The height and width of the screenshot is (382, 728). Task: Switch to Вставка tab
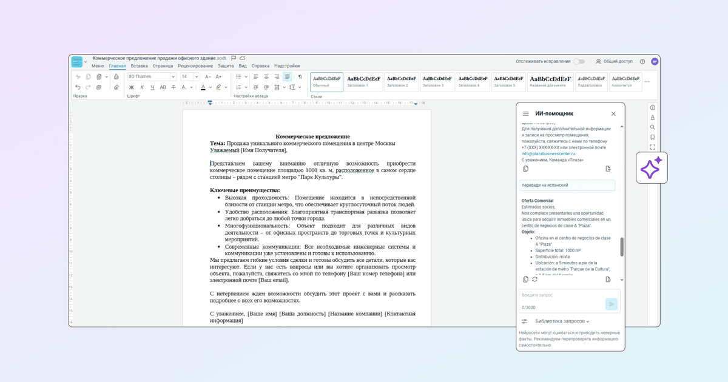139,66
